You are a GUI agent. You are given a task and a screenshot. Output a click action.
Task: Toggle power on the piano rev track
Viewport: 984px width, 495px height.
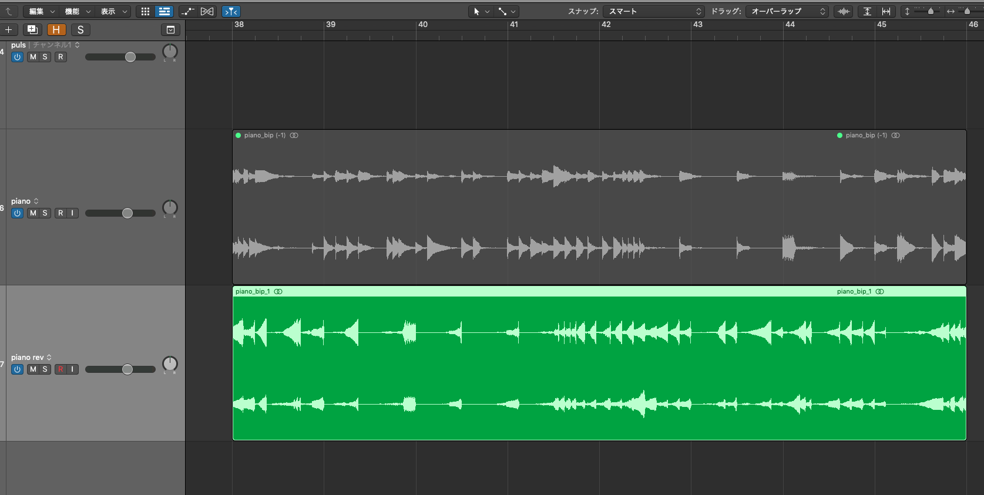tap(17, 369)
